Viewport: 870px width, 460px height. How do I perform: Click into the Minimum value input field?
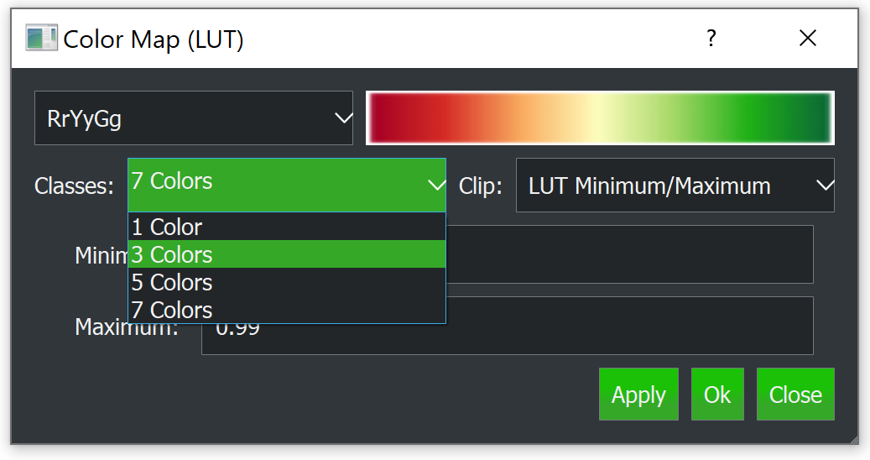629,254
